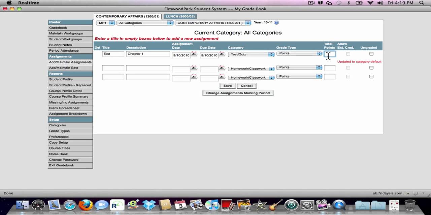Click the Cancel button

247,86
